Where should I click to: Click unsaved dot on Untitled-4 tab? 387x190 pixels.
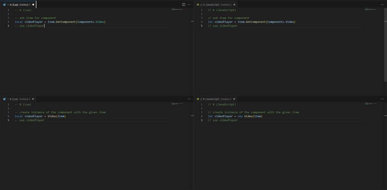234,99
